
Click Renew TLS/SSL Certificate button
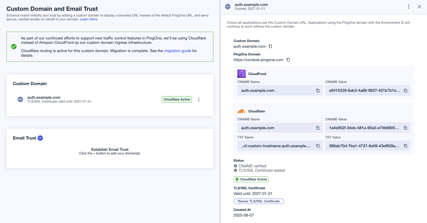pos(259,201)
